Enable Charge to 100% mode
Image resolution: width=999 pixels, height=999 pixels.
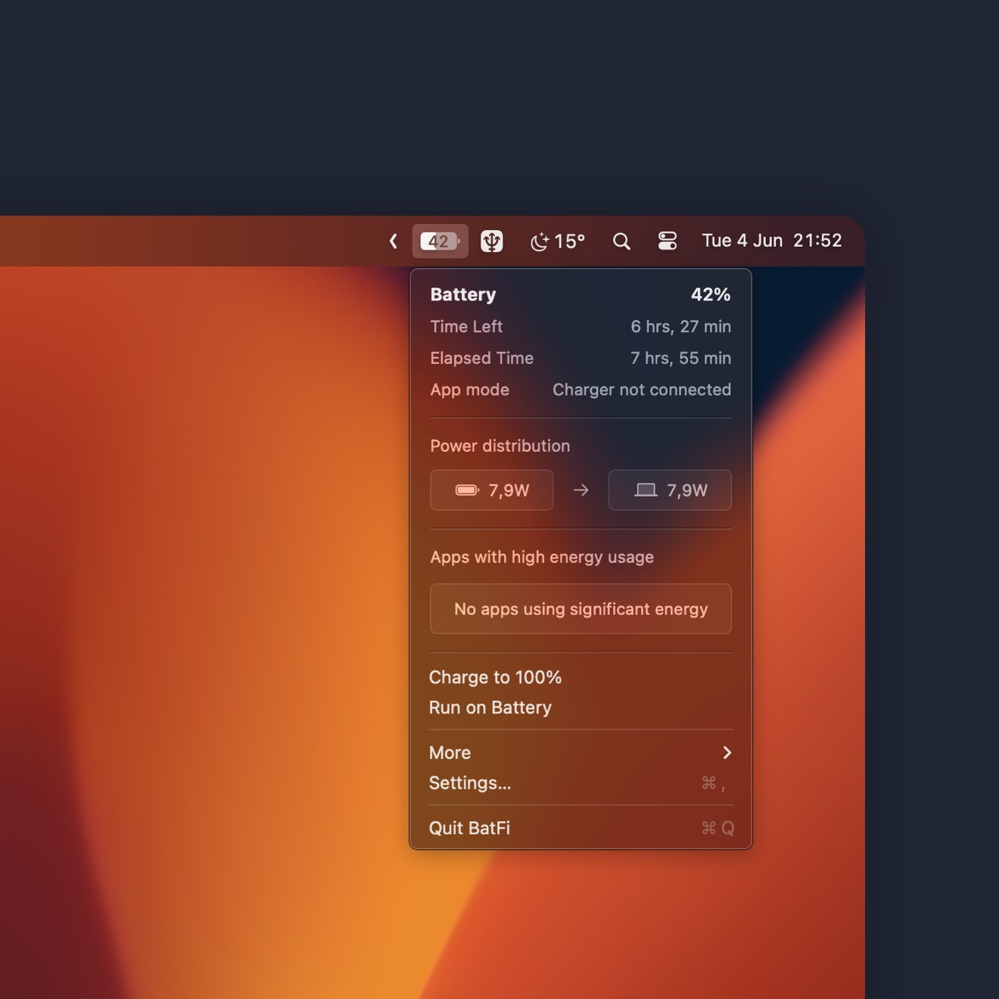click(x=496, y=677)
